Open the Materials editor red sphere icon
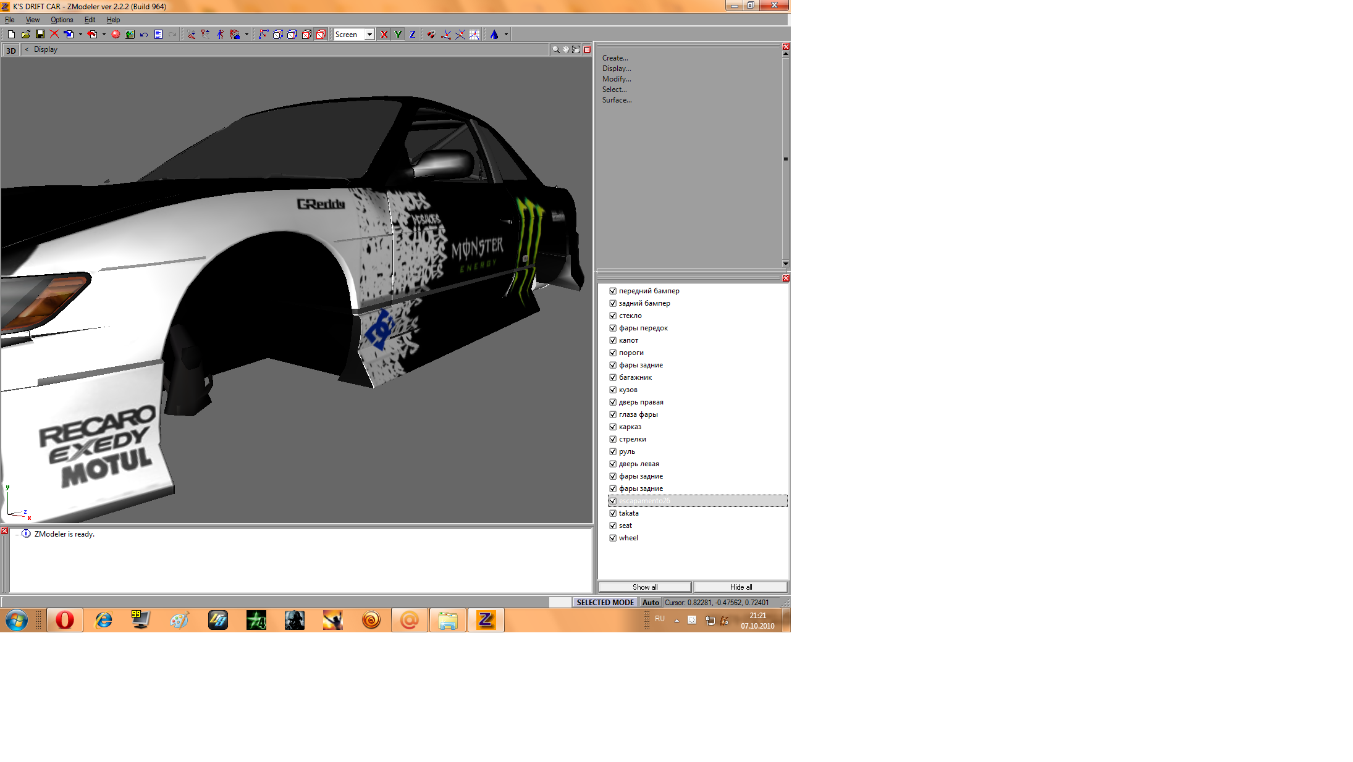 point(116,35)
